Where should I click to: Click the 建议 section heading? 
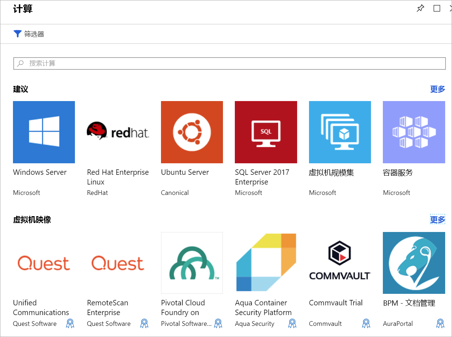coord(21,89)
